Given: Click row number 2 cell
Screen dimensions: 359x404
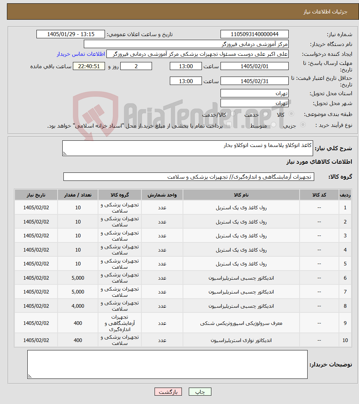Looking at the screenshot, I should [345, 222].
